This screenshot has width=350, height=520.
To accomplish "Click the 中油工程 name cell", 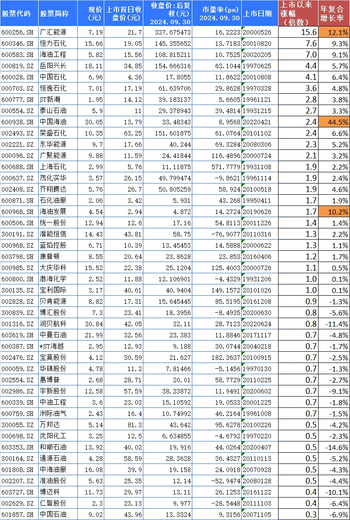I will (x=58, y=402).
